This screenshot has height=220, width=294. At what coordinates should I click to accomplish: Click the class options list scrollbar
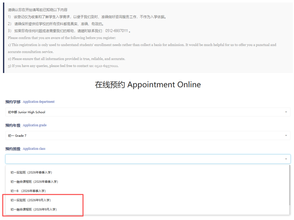pos(290,185)
